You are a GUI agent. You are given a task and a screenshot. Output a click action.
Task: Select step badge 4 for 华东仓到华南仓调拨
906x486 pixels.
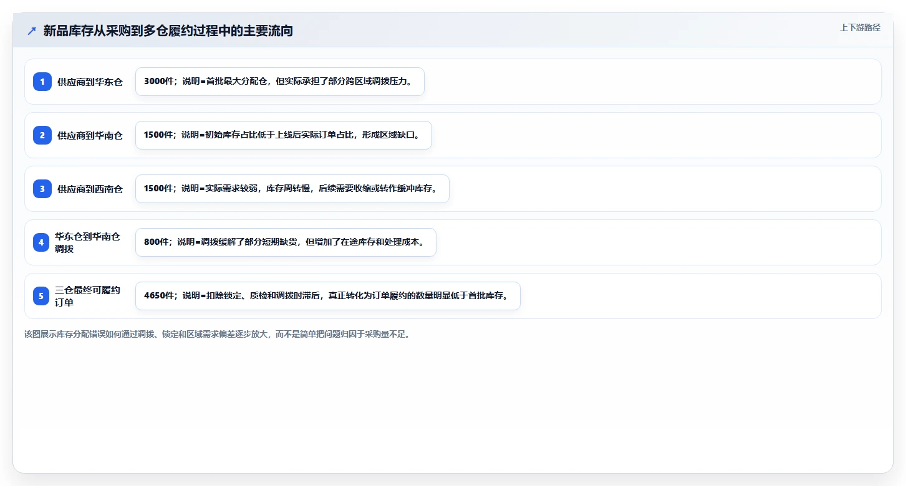click(x=41, y=242)
